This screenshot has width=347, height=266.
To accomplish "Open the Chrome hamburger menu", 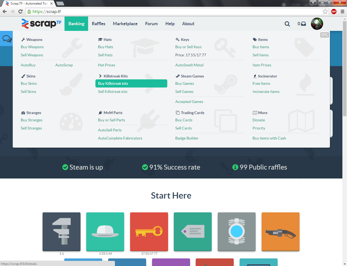I will click(342, 11).
